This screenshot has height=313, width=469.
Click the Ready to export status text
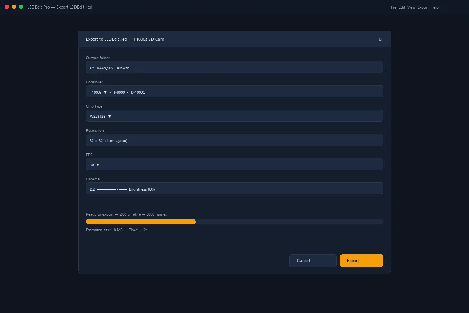(x=127, y=214)
